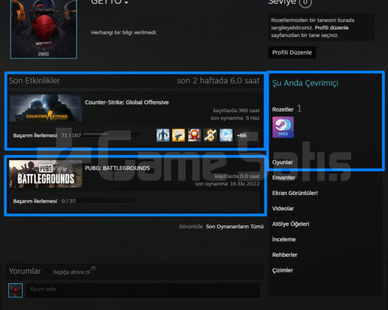Image resolution: width=388 pixels, height=310 pixels.
Task: Open the soldier silhouette achievement icon
Action: pyautogui.click(x=163, y=135)
